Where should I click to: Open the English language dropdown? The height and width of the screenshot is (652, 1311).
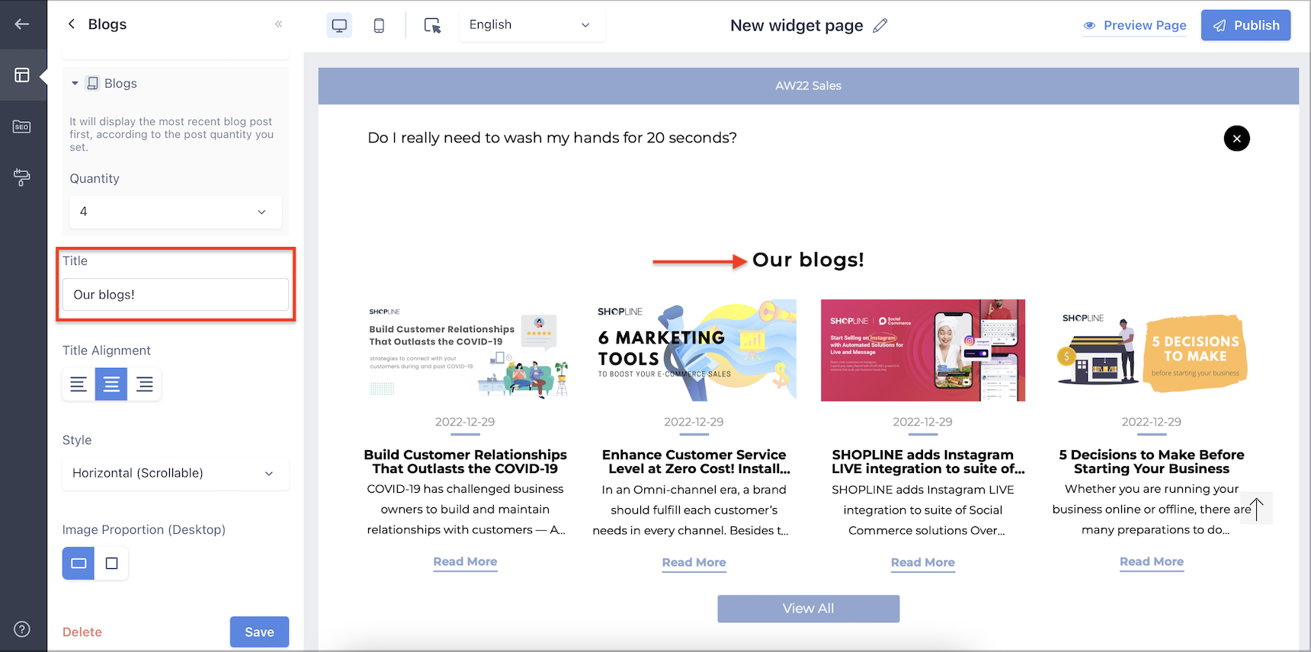click(x=531, y=24)
